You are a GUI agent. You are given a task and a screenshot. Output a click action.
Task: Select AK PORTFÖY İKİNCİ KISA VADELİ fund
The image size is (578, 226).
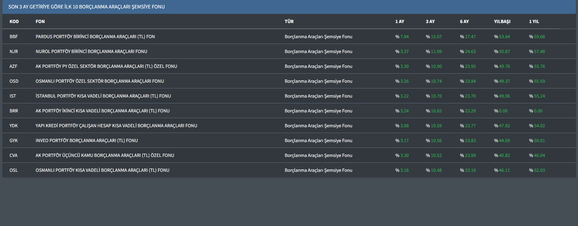point(102,111)
